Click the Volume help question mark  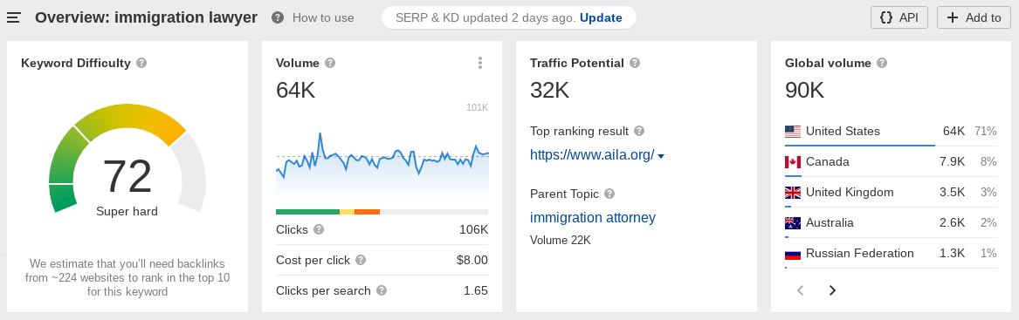[x=330, y=63]
